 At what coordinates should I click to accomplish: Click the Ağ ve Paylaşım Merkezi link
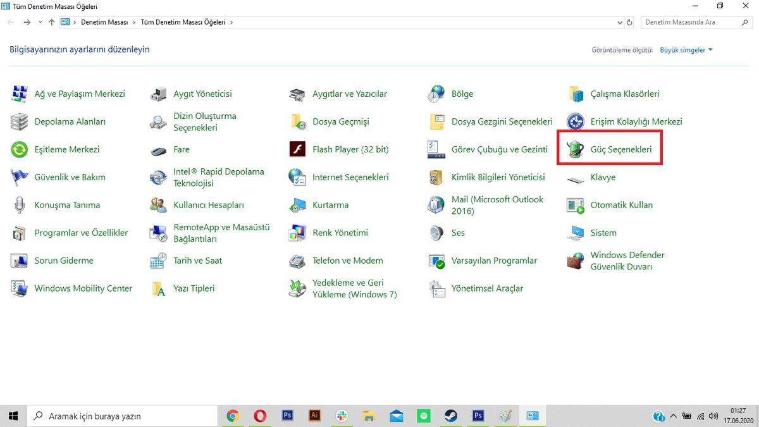point(80,94)
